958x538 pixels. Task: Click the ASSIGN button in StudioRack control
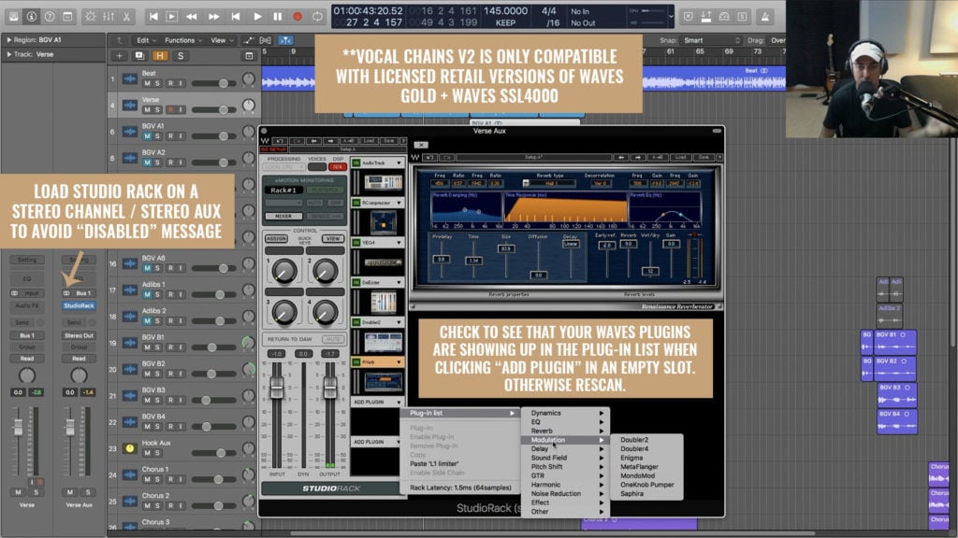(276, 238)
